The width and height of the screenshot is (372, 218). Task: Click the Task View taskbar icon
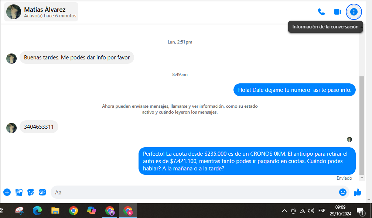1,210
